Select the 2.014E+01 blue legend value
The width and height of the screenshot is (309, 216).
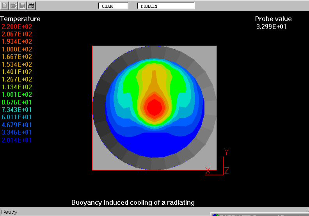tap(17, 140)
